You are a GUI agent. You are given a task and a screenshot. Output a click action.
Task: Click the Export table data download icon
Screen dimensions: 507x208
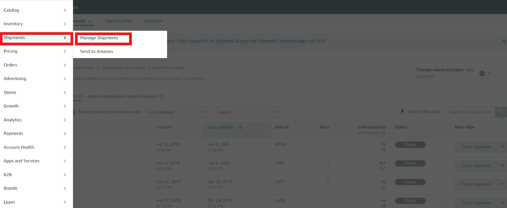402,112
